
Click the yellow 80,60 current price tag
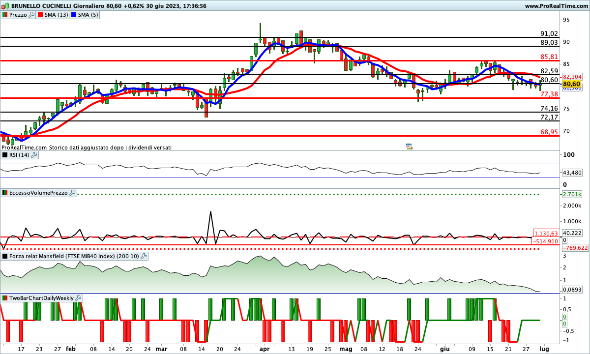(572, 84)
